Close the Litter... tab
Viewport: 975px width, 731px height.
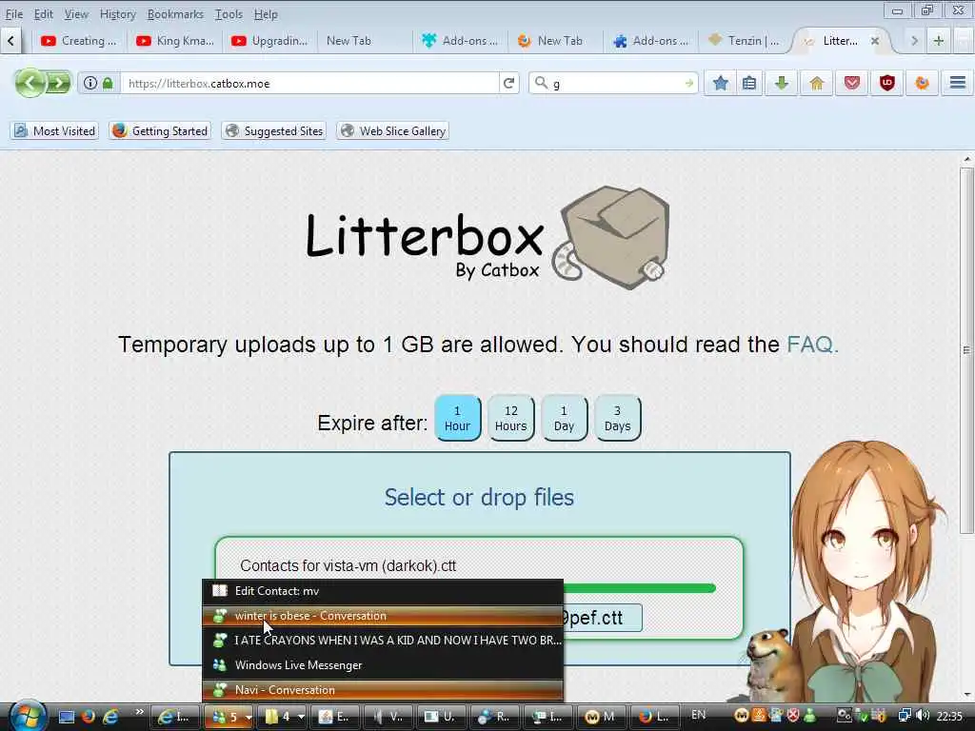click(x=874, y=41)
